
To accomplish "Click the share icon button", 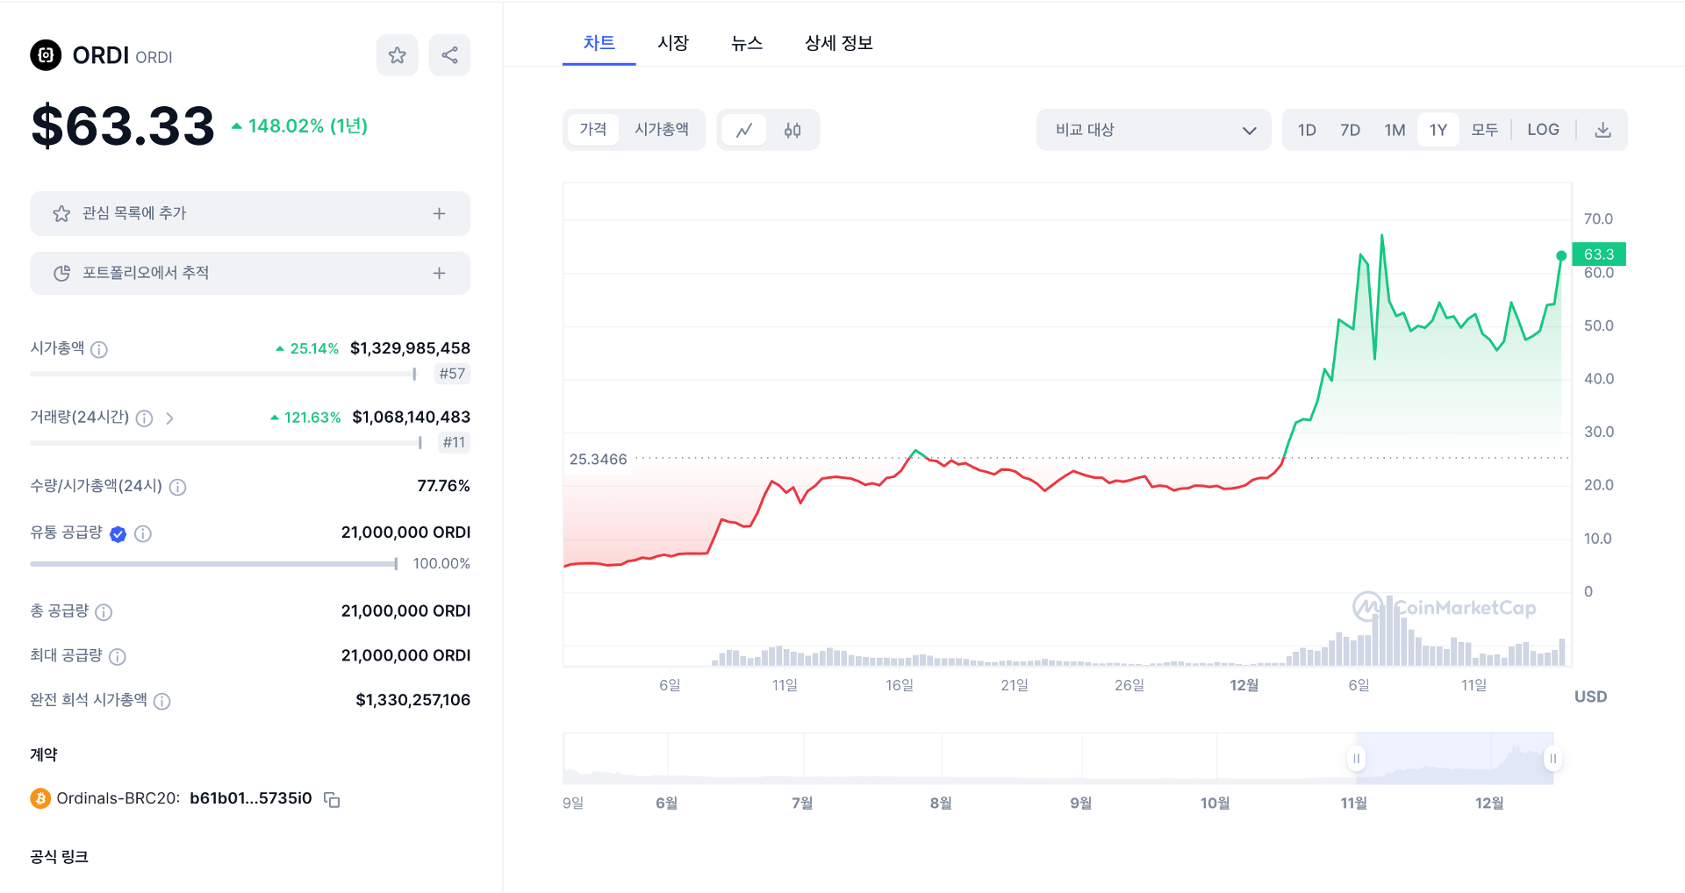I will [x=449, y=55].
